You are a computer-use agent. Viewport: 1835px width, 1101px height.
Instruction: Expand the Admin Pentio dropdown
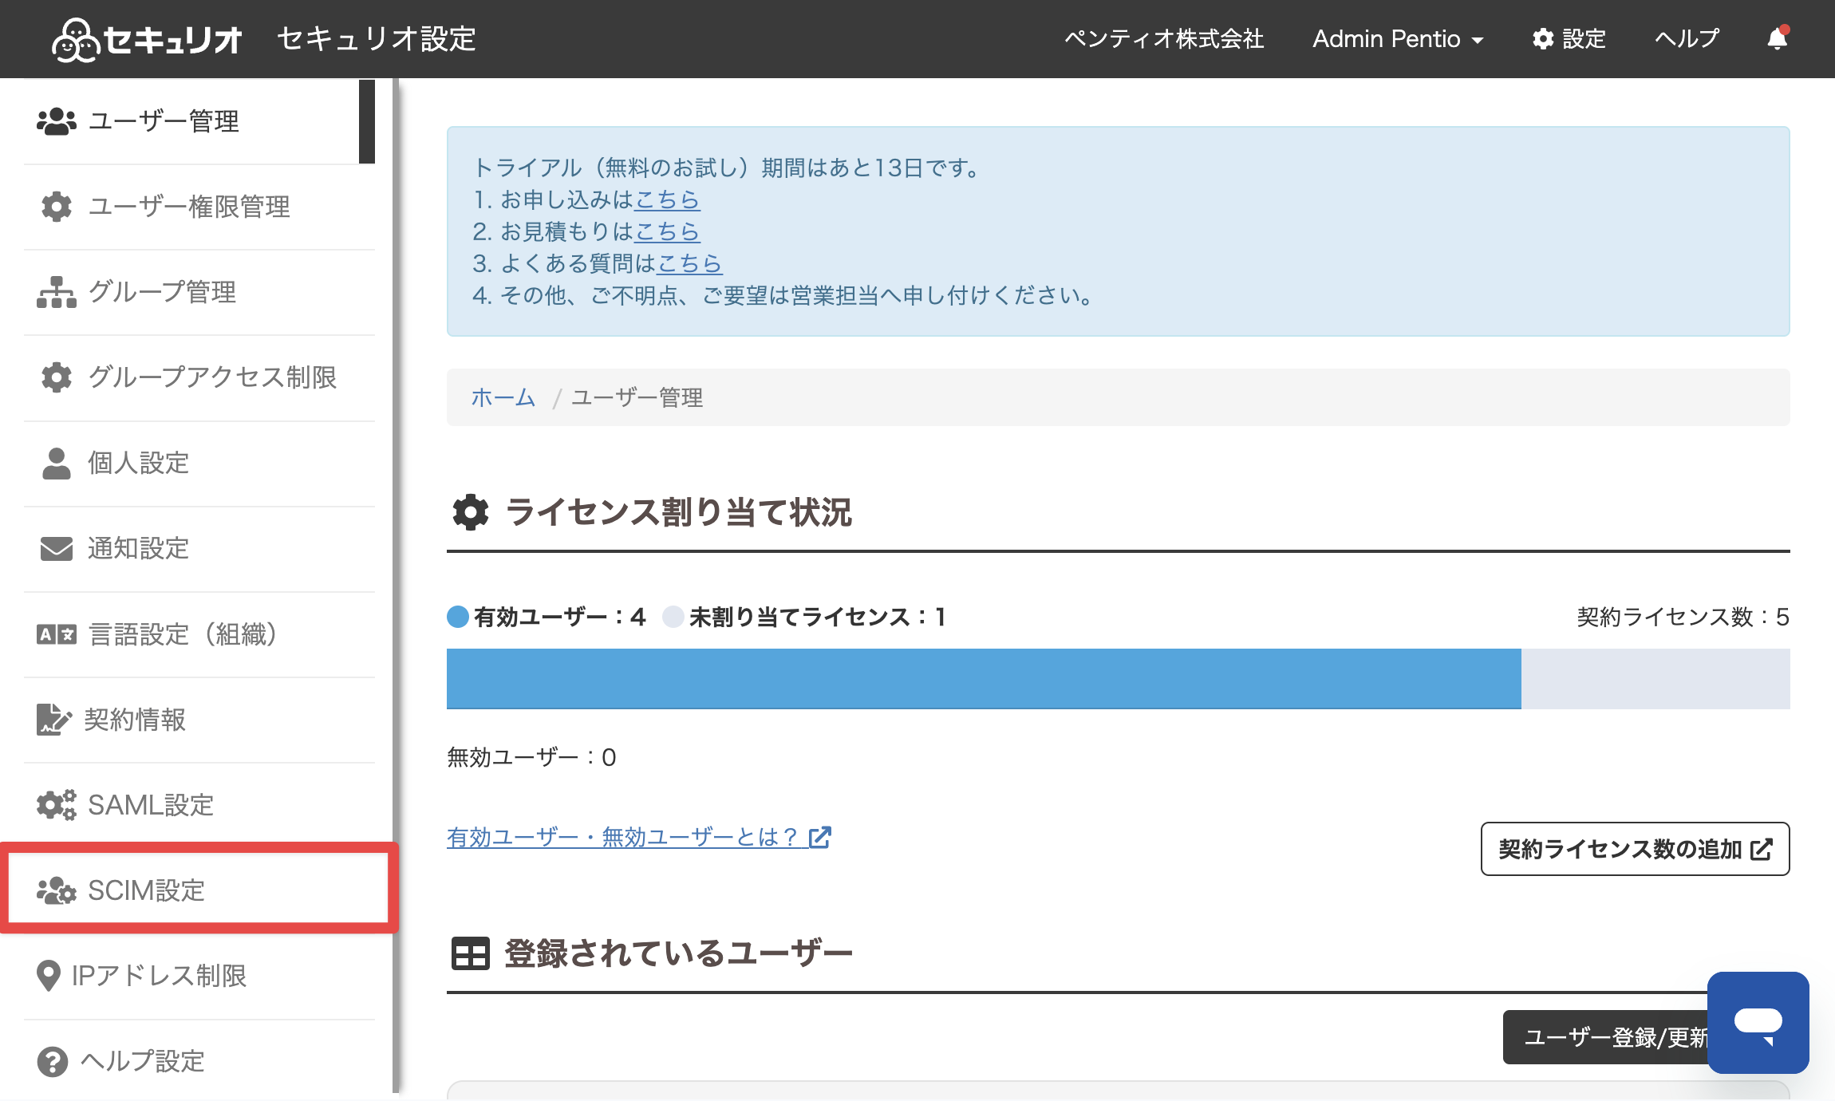[1398, 39]
